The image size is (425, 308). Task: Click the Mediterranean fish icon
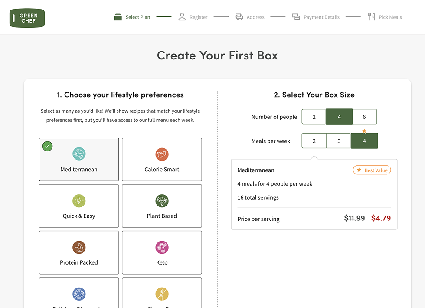79,154
